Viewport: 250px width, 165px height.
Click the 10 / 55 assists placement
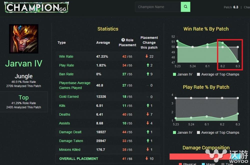coord(127,123)
